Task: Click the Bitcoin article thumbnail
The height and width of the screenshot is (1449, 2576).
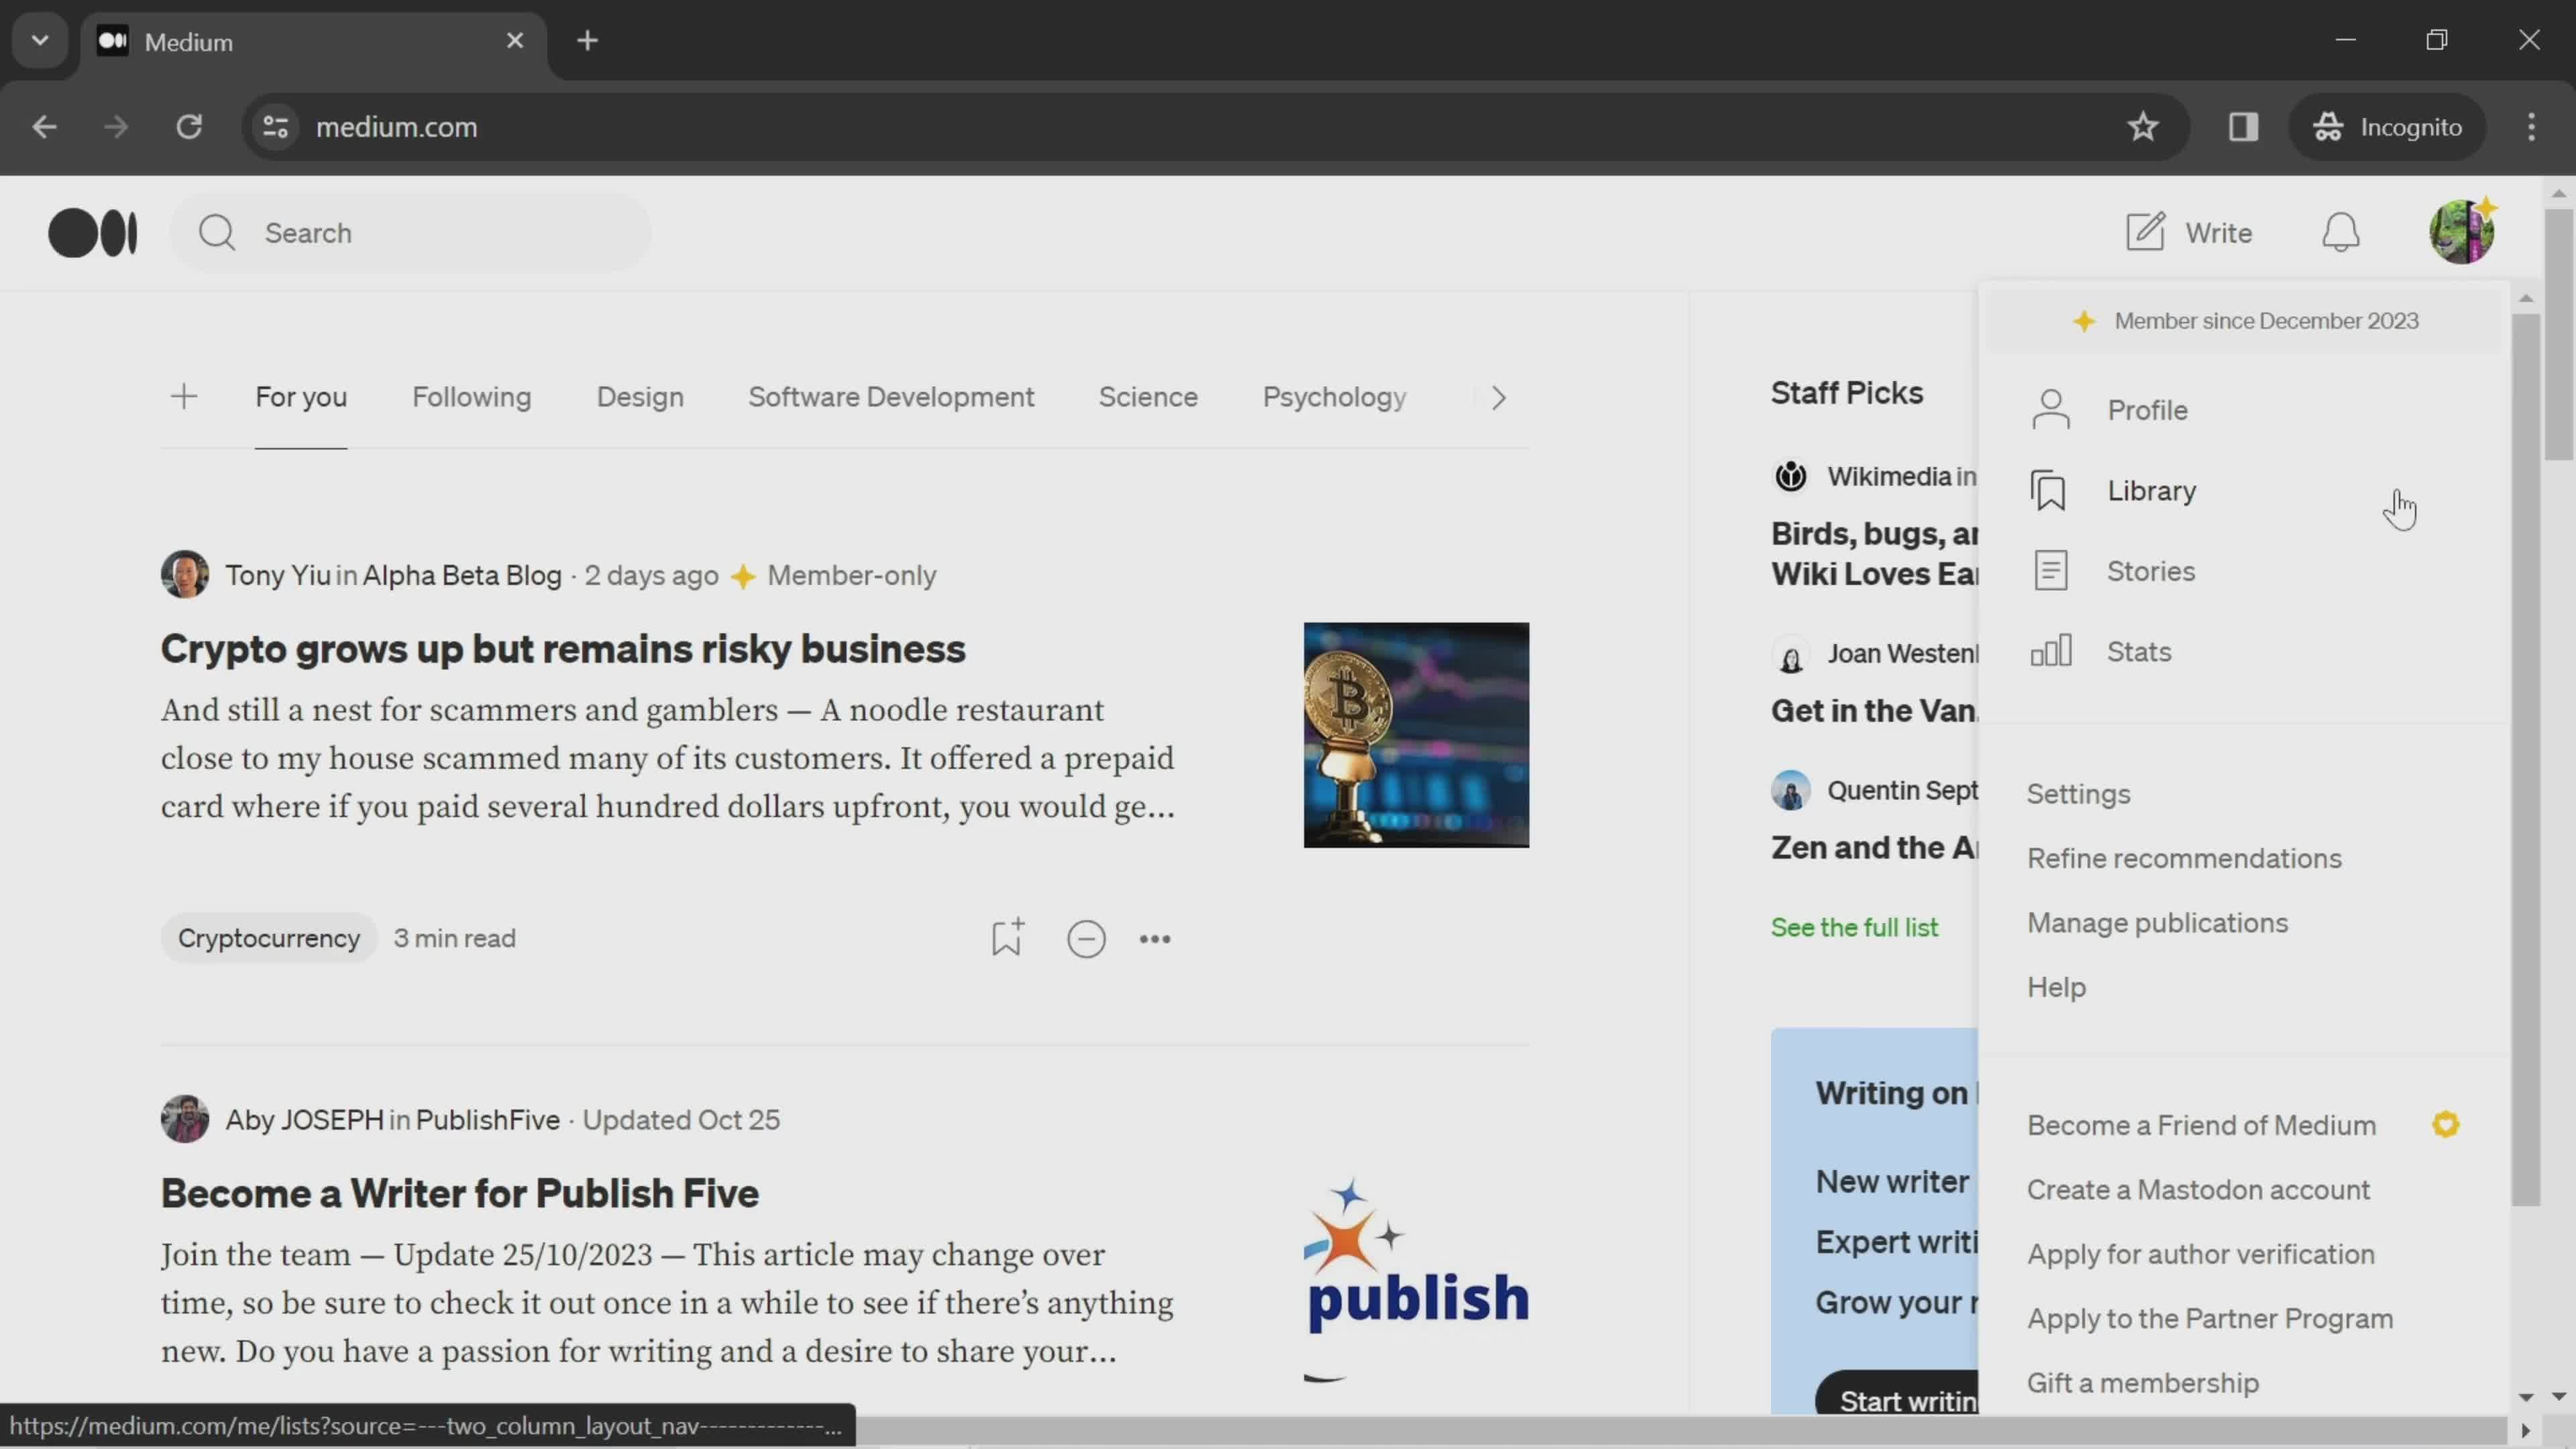Action: tap(1416, 735)
